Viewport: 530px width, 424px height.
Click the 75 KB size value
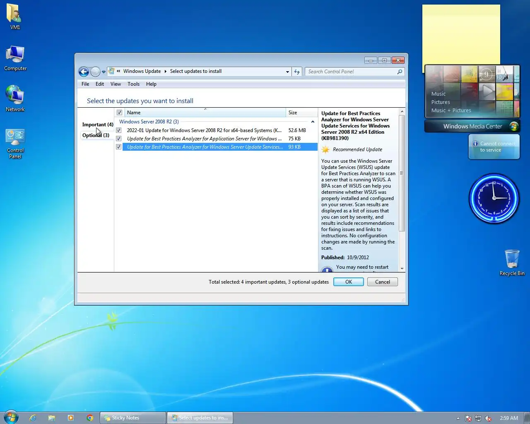pos(294,139)
